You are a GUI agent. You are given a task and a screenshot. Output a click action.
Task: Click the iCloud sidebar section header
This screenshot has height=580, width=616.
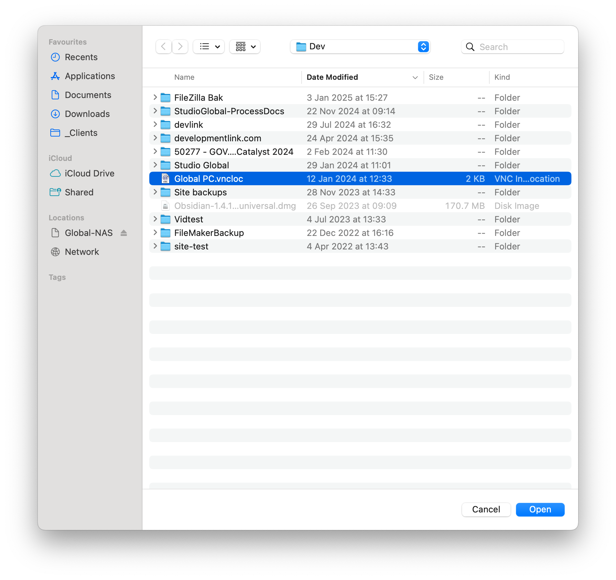[x=60, y=158]
